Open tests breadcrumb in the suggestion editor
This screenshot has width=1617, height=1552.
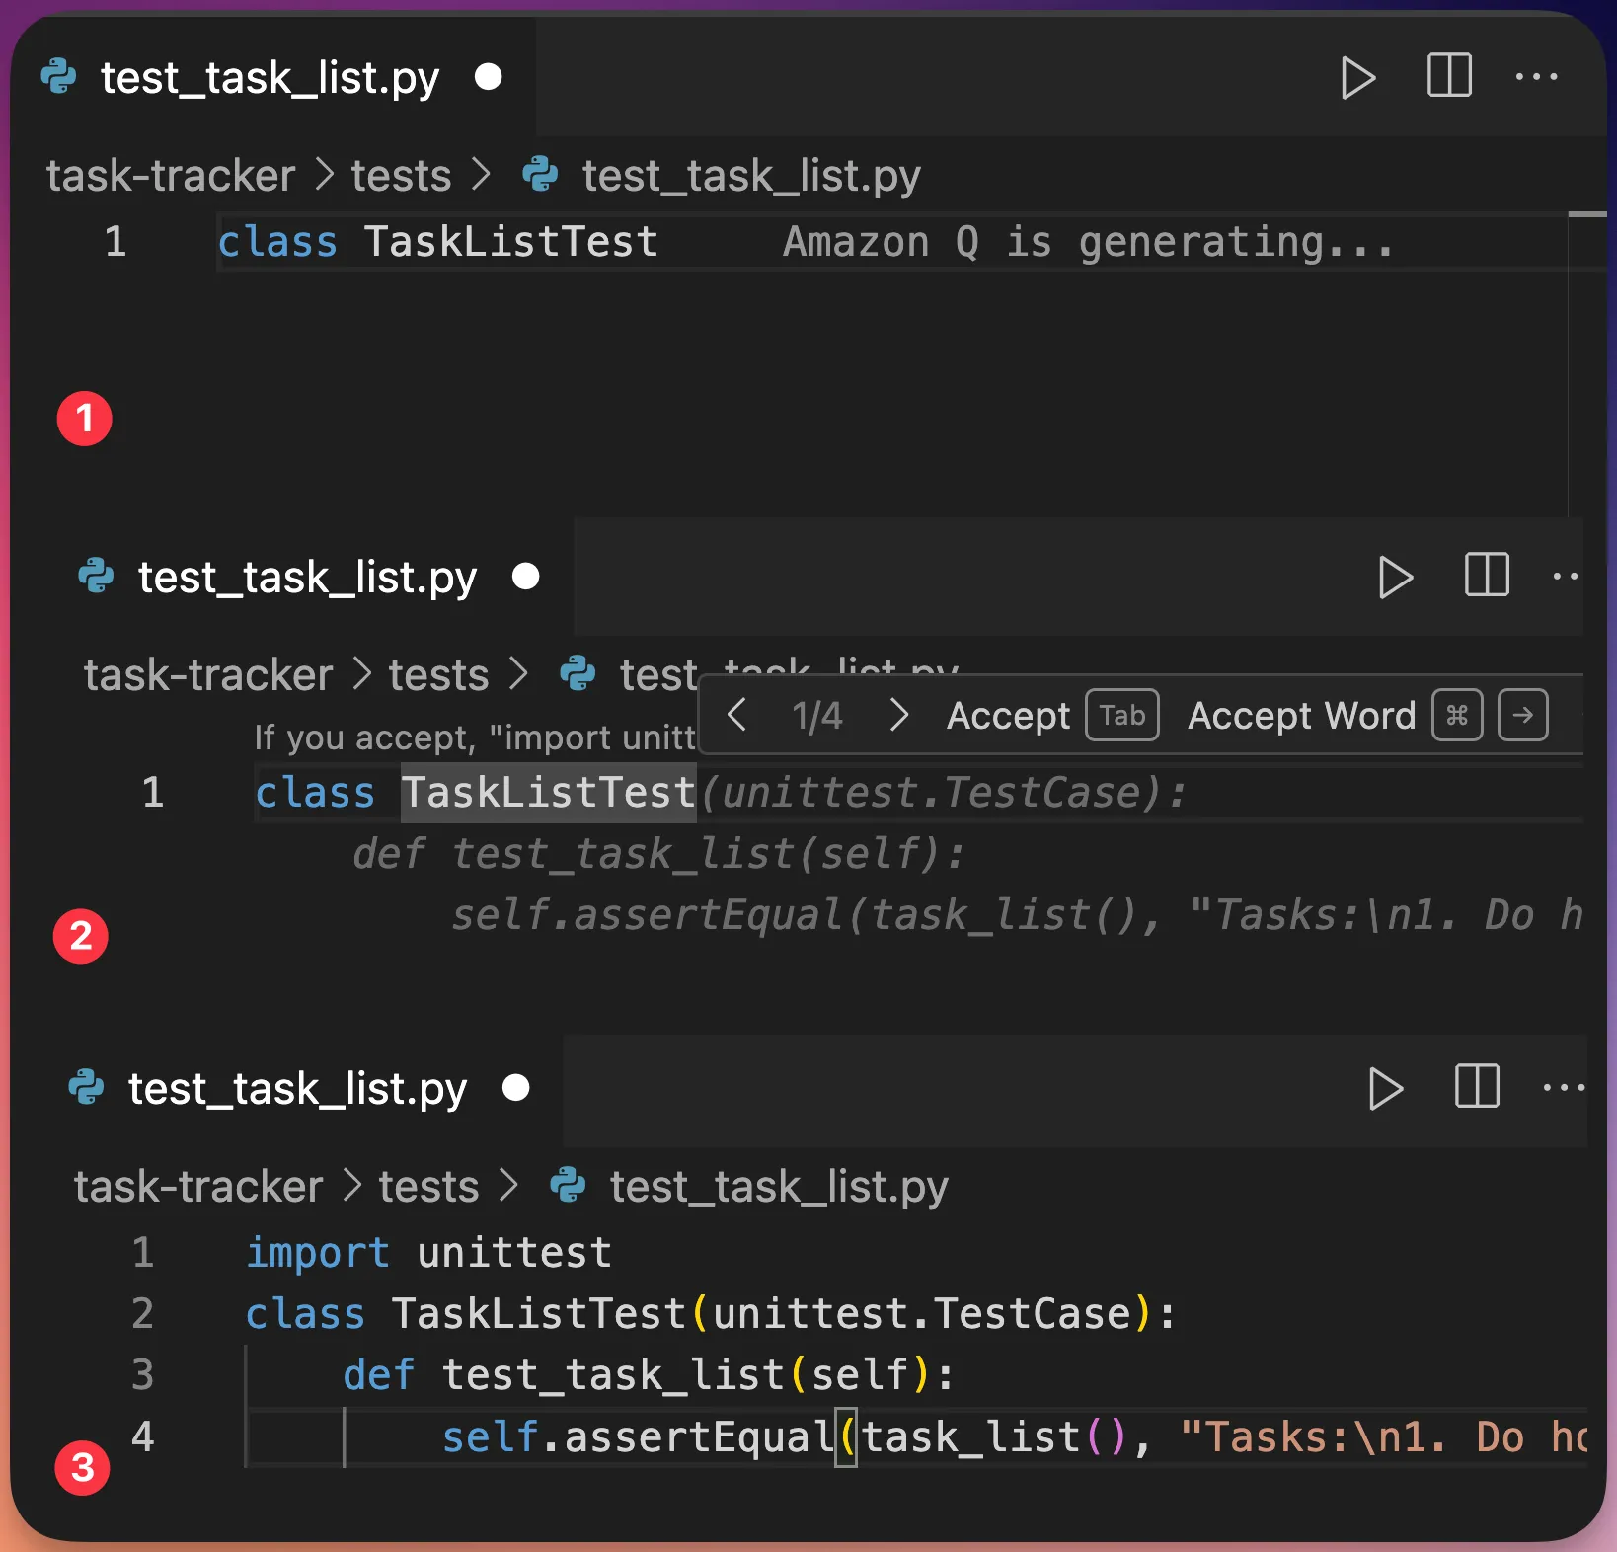tap(438, 675)
